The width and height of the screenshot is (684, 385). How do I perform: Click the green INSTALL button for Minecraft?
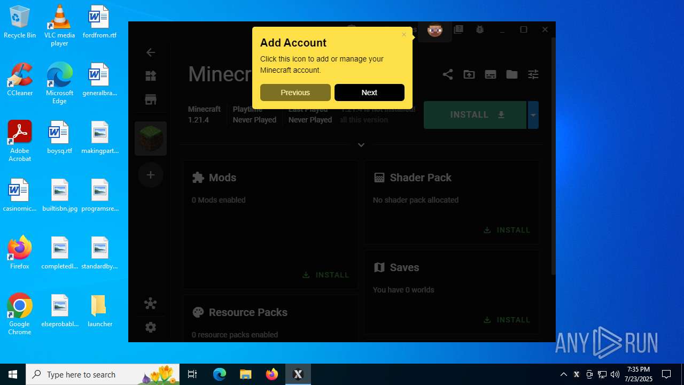click(x=475, y=115)
